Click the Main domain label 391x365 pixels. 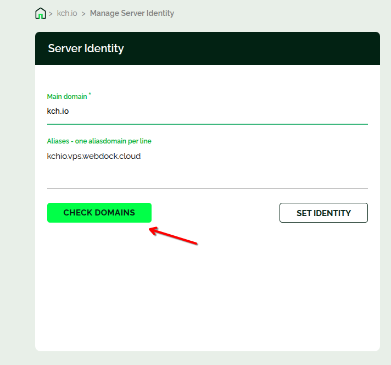67,97
